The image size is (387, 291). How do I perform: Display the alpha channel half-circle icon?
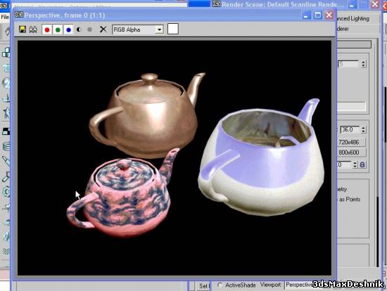tap(79, 30)
